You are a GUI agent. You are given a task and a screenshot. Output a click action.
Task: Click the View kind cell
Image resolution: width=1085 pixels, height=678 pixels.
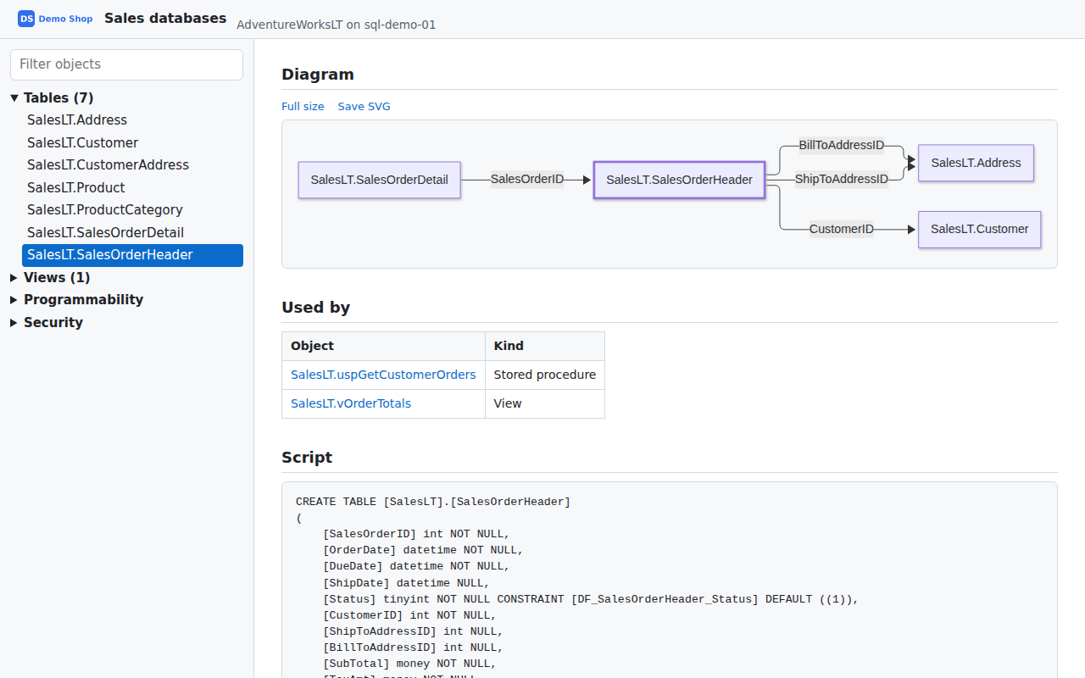coord(545,403)
